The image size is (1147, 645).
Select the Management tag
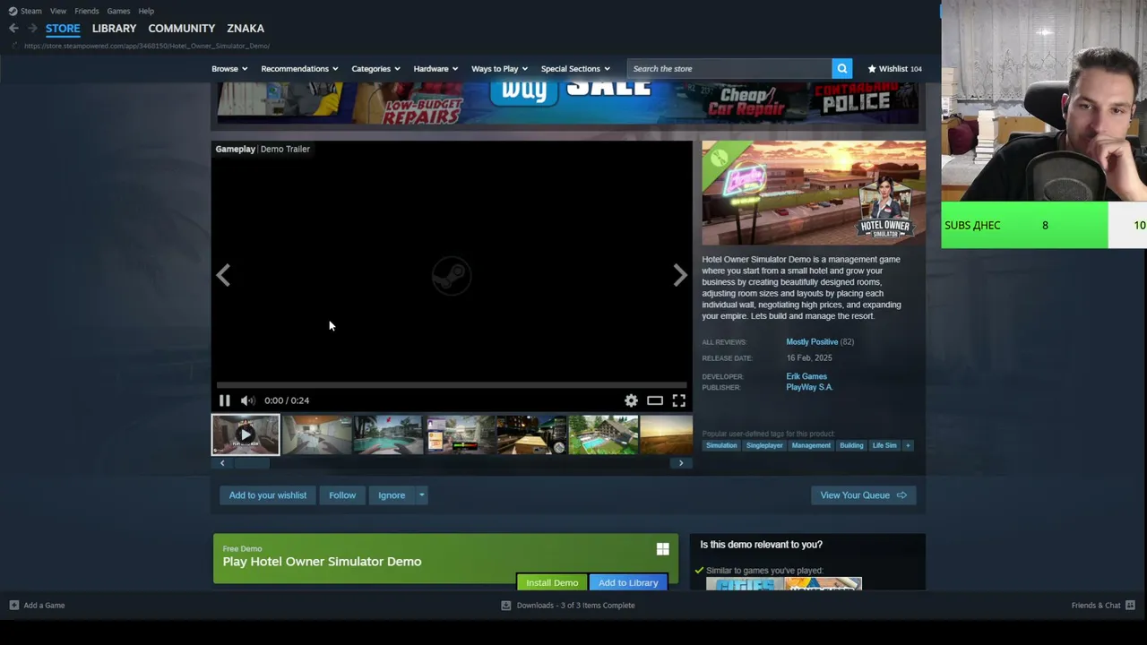(811, 445)
